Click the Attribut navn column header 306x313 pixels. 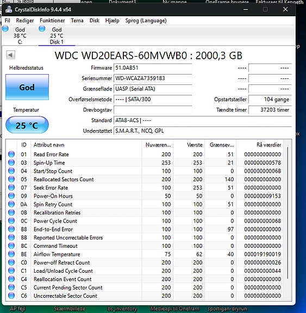point(86,145)
